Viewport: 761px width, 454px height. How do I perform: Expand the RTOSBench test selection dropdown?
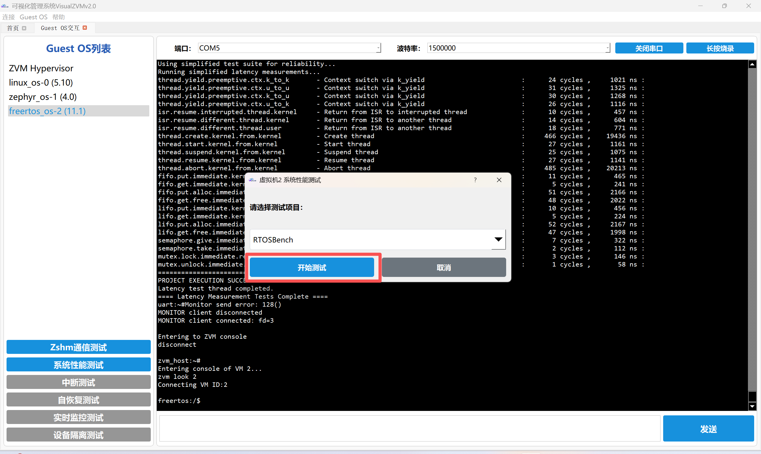pyautogui.click(x=498, y=239)
